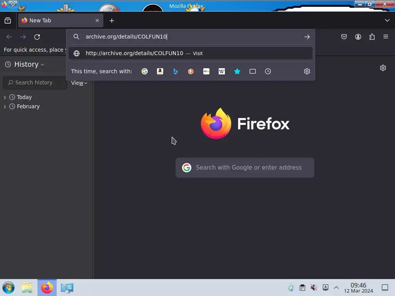Search history with the clock icon
The image size is (395, 296).
pyautogui.click(x=268, y=71)
